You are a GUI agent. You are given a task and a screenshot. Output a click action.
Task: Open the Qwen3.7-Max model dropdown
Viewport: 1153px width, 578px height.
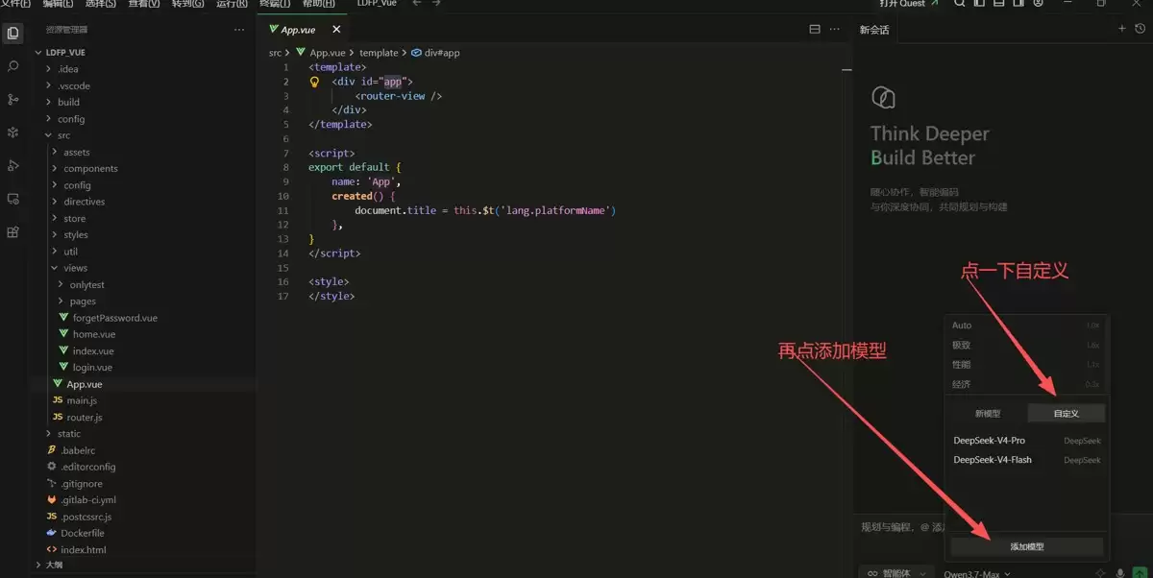pos(977,574)
